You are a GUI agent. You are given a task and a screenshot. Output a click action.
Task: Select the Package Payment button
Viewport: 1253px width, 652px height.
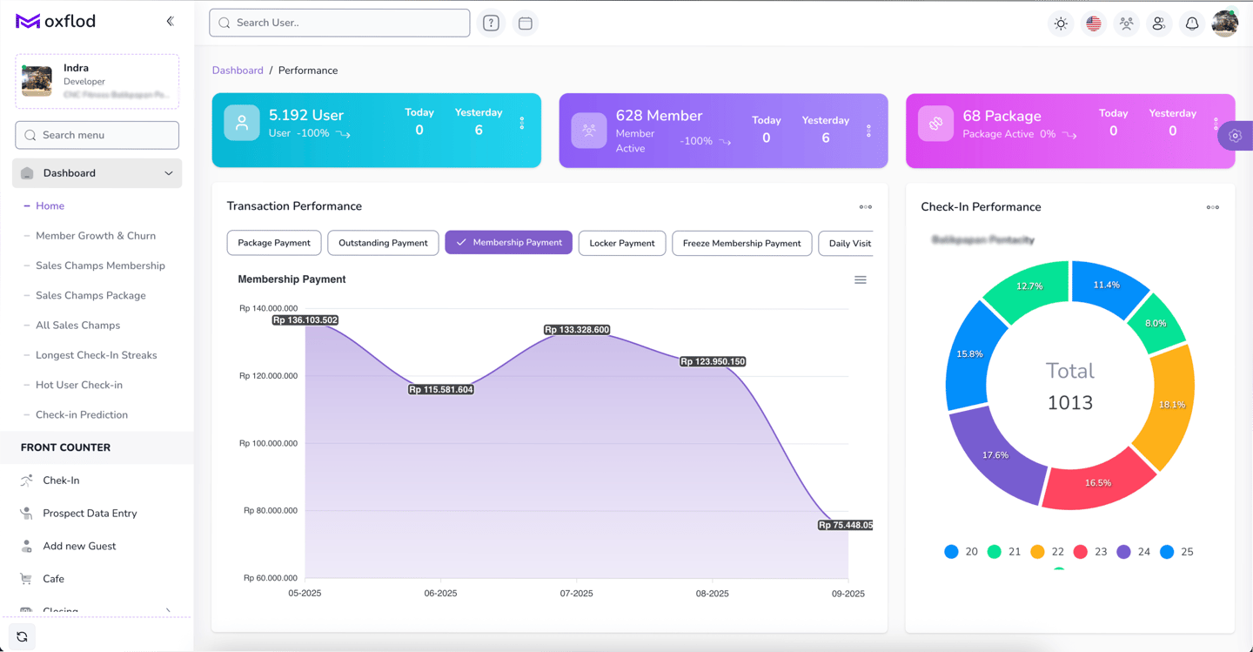click(274, 243)
